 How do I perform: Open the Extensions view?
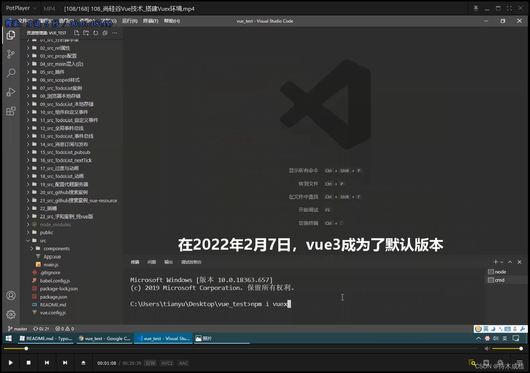(x=11, y=111)
